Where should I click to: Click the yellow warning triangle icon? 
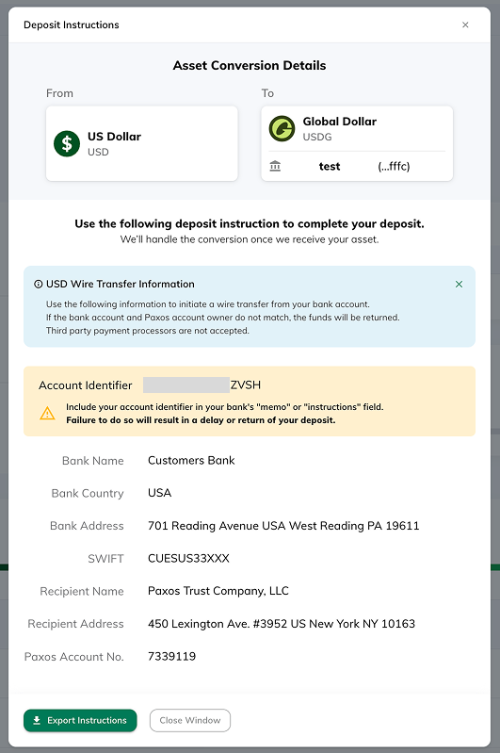pos(47,414)
